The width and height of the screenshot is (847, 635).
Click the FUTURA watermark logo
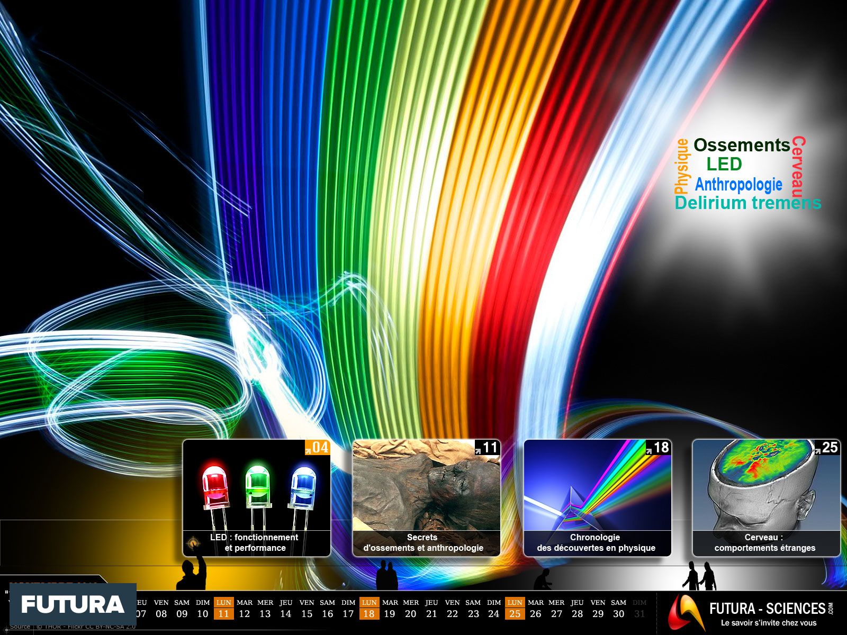(73, 604)
